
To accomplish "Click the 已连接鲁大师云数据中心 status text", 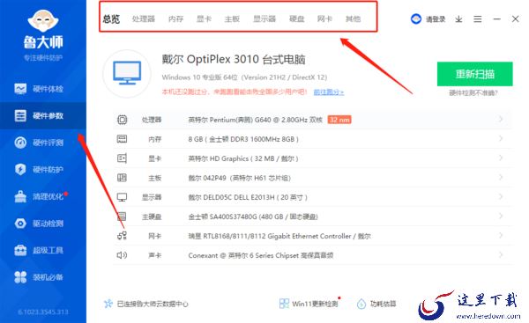I will [153, 304].
